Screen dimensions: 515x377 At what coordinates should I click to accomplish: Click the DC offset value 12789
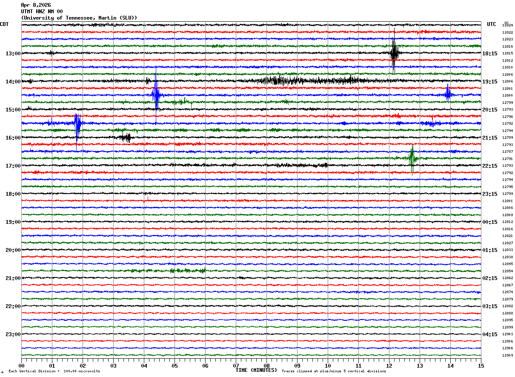click(507, 137)
